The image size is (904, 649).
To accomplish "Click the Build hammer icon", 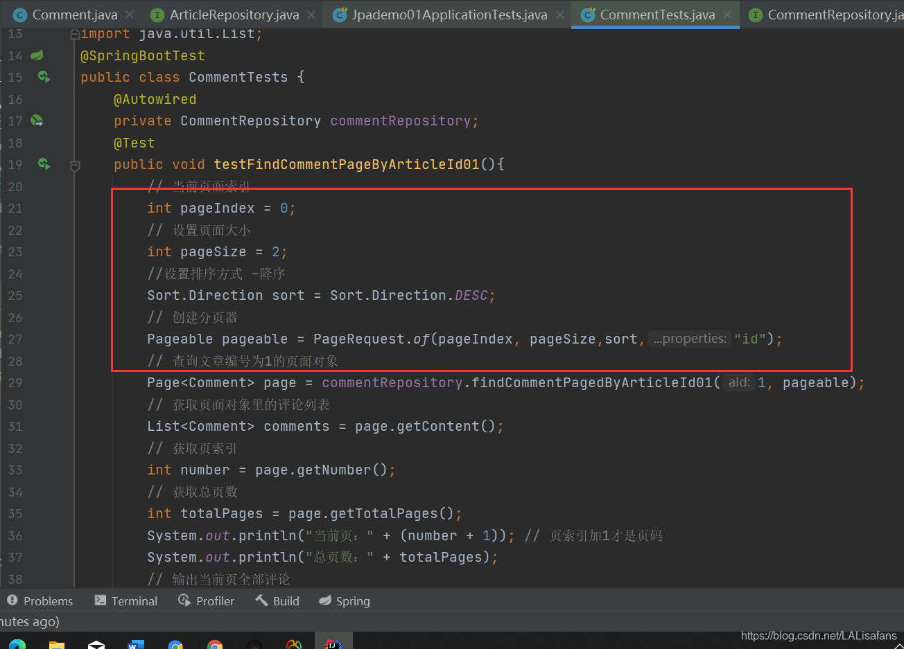I will 261,600.
